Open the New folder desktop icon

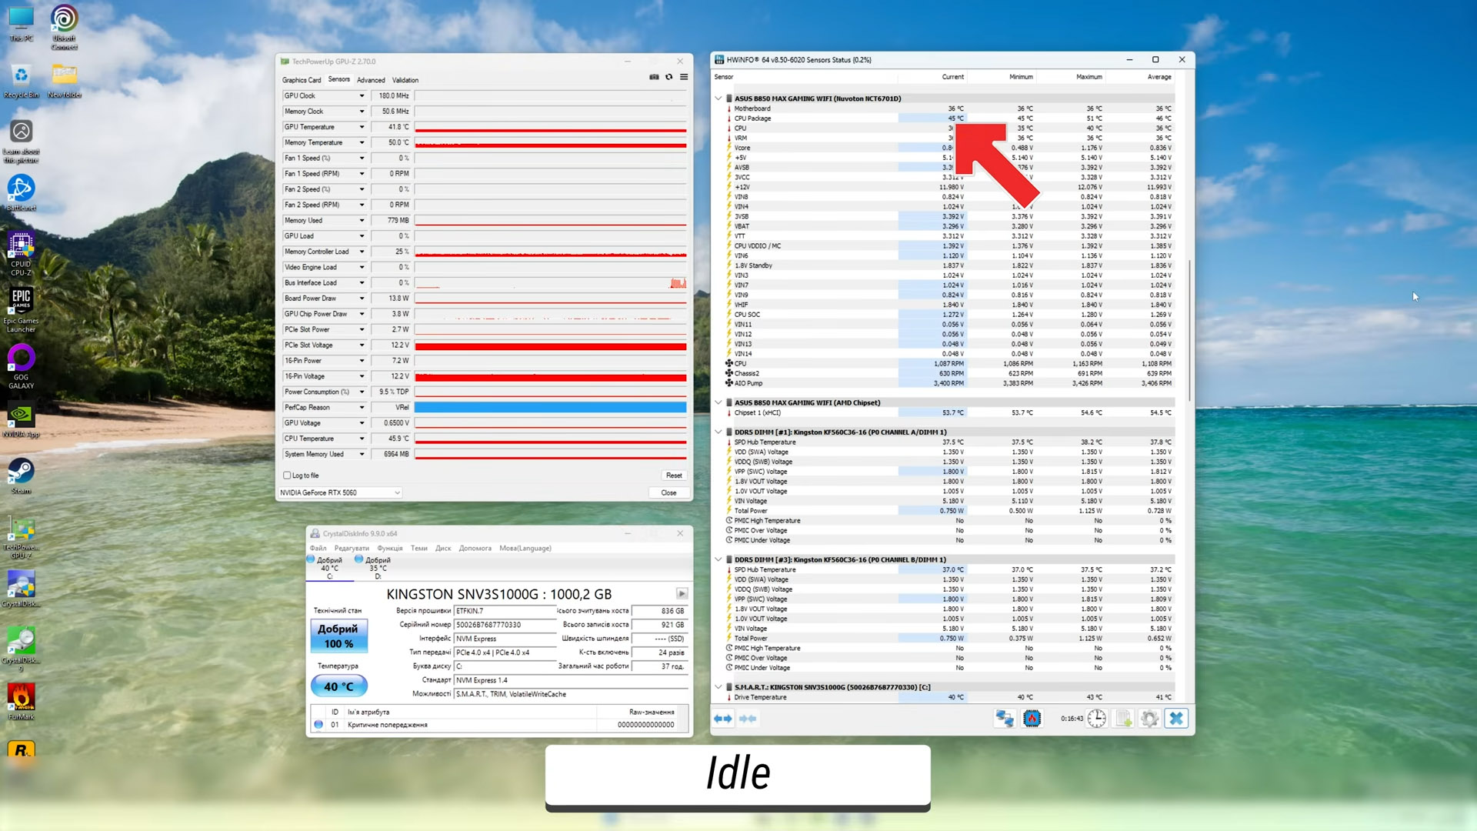pos(65,81)
